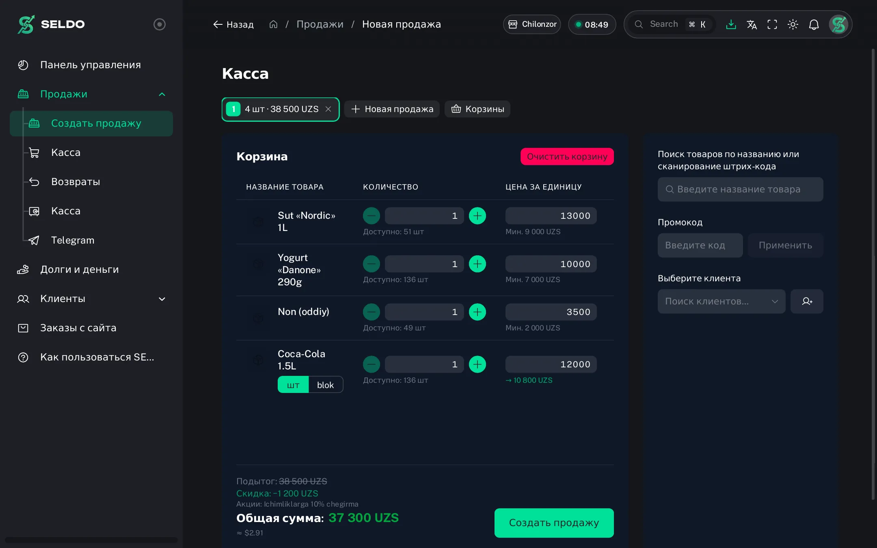Toggle fullscreen mode icon

[772, 24]
